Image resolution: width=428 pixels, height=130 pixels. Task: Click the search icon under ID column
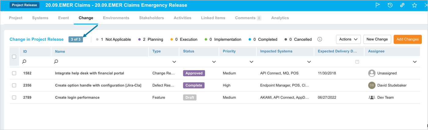coord(24,62)
